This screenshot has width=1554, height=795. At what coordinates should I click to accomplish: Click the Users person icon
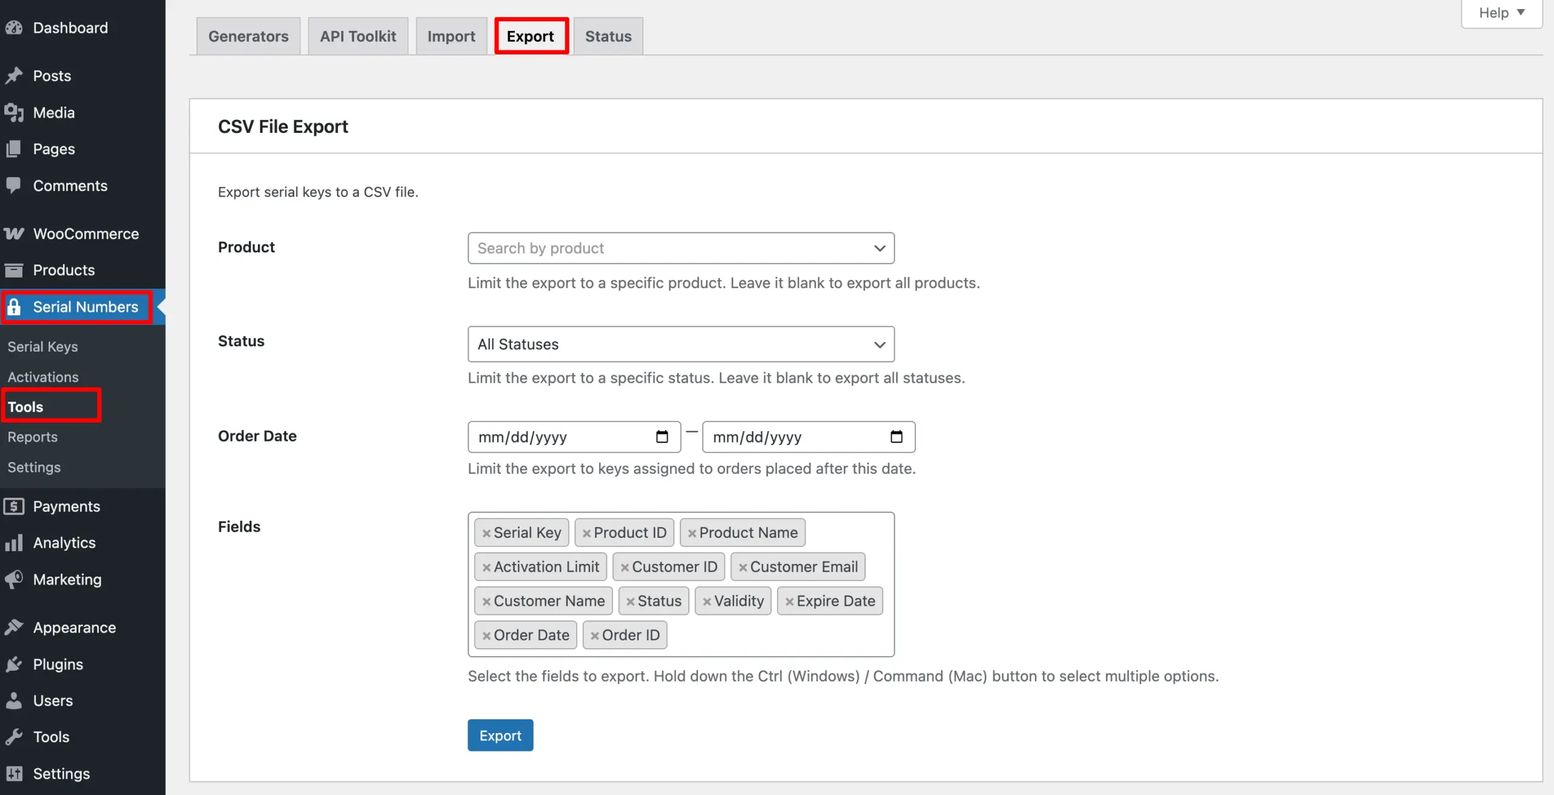14,700
